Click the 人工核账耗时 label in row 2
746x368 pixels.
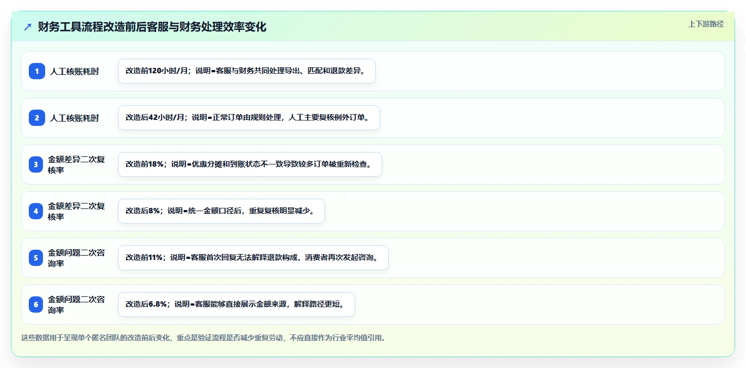tap(74, 118)
